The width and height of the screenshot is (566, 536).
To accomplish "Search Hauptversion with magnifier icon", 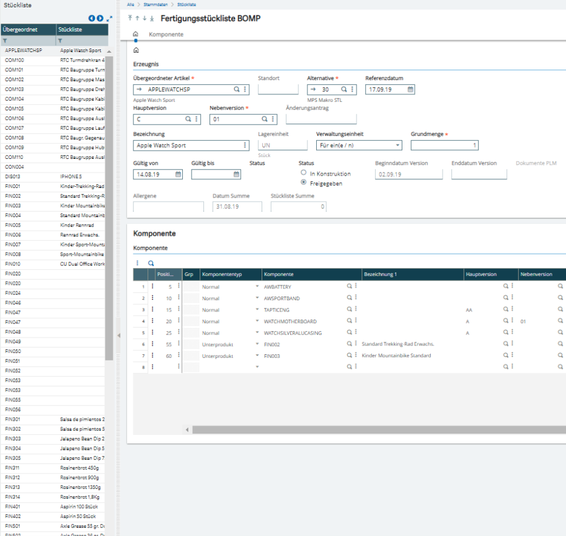I will [x=188, y=119].
